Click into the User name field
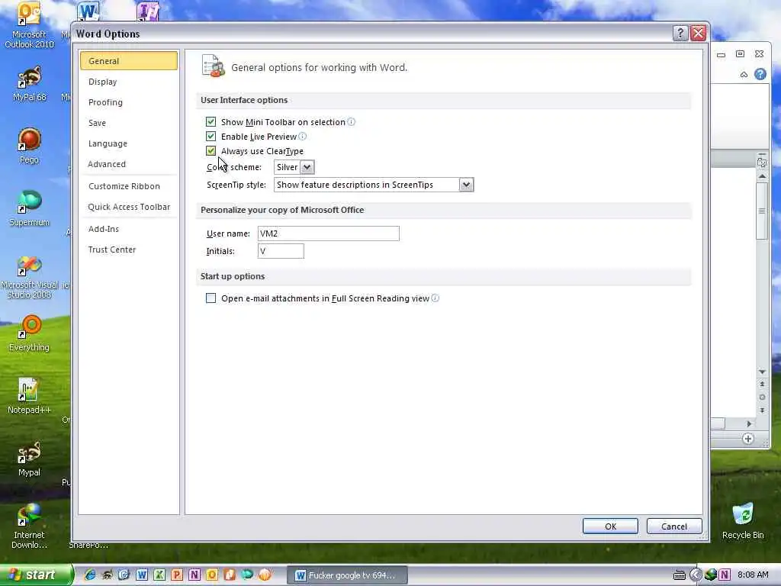781x586 pixels. pos(328,233)
